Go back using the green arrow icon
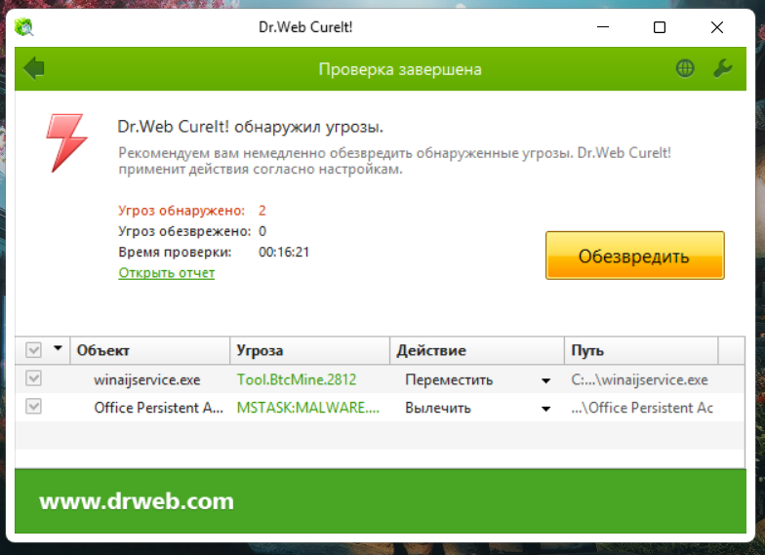This screenshot has height=555, width=765. pos(34,68)
